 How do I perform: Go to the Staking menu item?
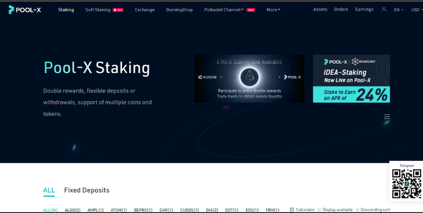tap(66, 10)
